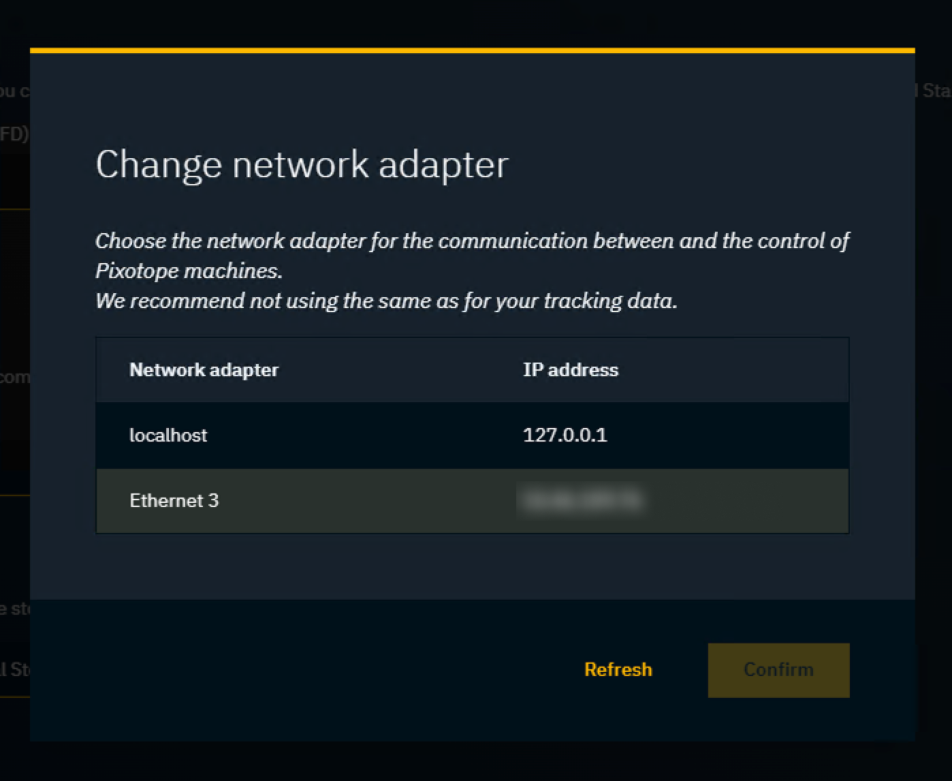Click the Ethernet 3 adapter name label
The height and width of the screenshot is (781, 952).
174,501
